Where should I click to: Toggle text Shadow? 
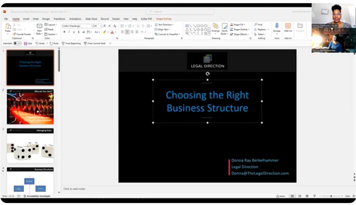79,32
